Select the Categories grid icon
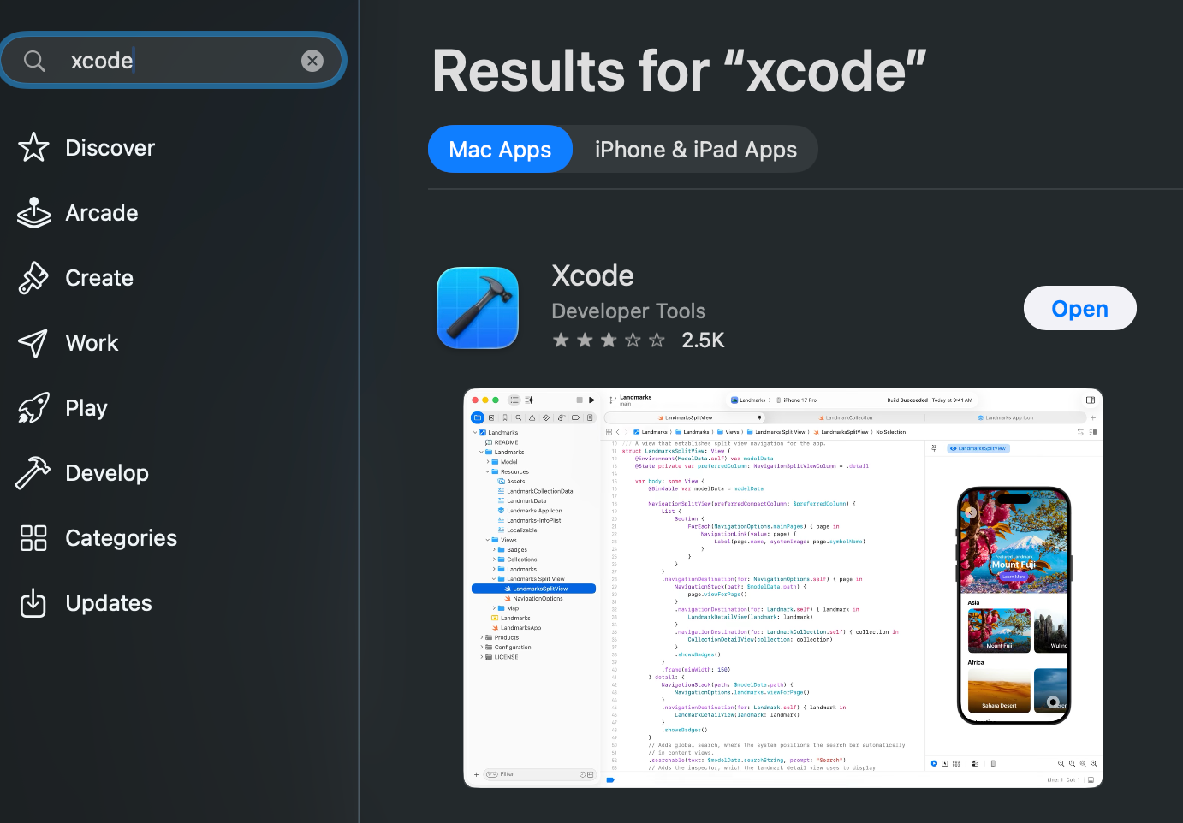The height and width of the screenshot is (823, 1183). tap(33, 537)
